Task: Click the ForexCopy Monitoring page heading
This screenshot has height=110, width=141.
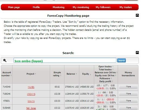Action: click(x=68, y=16)
